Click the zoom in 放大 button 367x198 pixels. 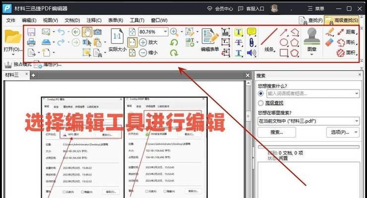(x=148, y=42)
